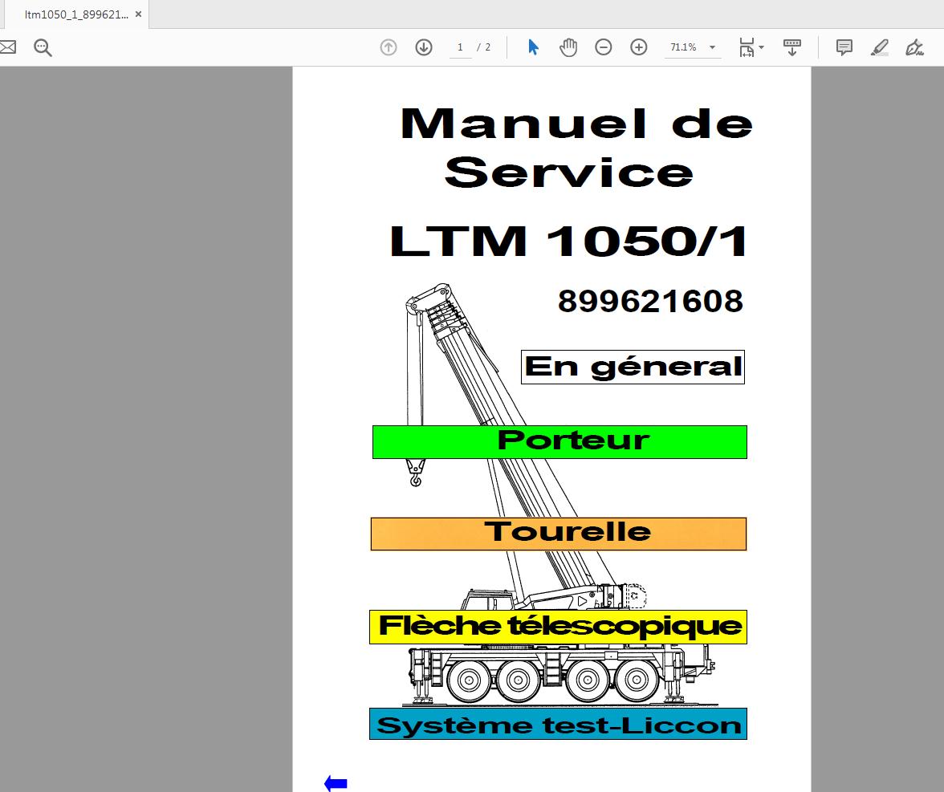Open the En géneral section link
Screen dimensions: 944x792
coord(633,368)
